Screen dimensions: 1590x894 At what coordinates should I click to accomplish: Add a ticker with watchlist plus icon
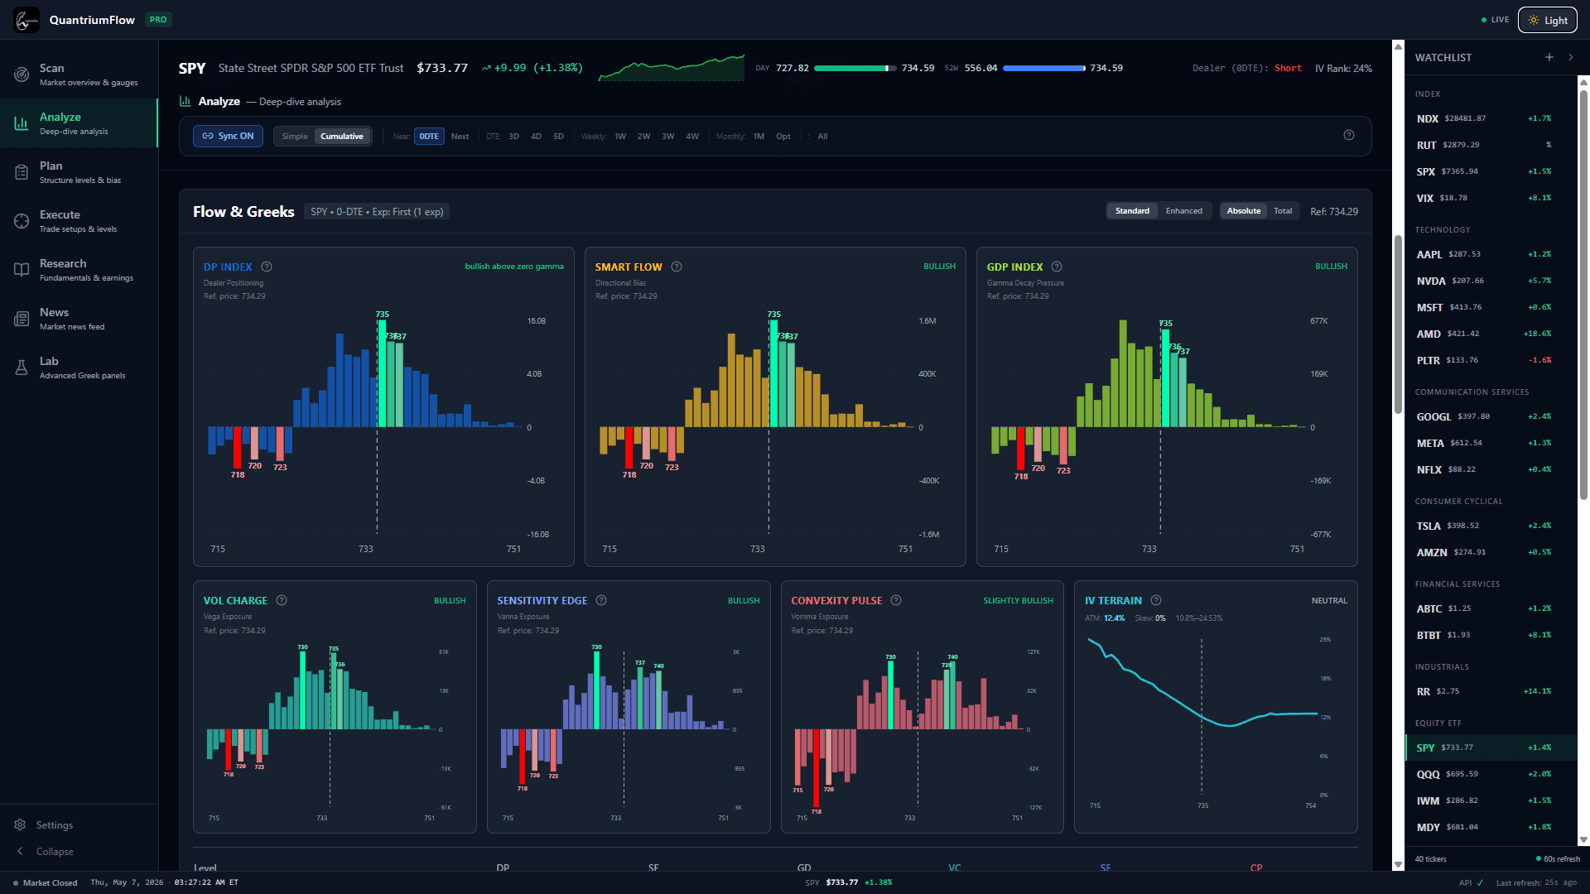point(1549,57)
